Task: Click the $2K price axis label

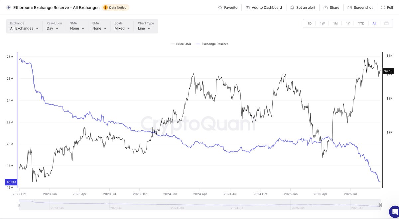Action: point(389,132)
